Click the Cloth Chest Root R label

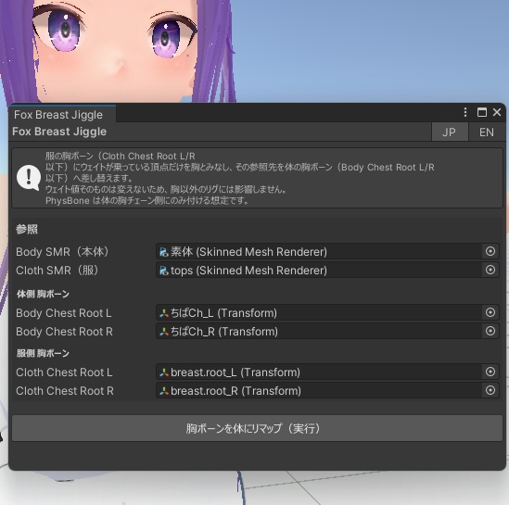click(x=65, y=391)
